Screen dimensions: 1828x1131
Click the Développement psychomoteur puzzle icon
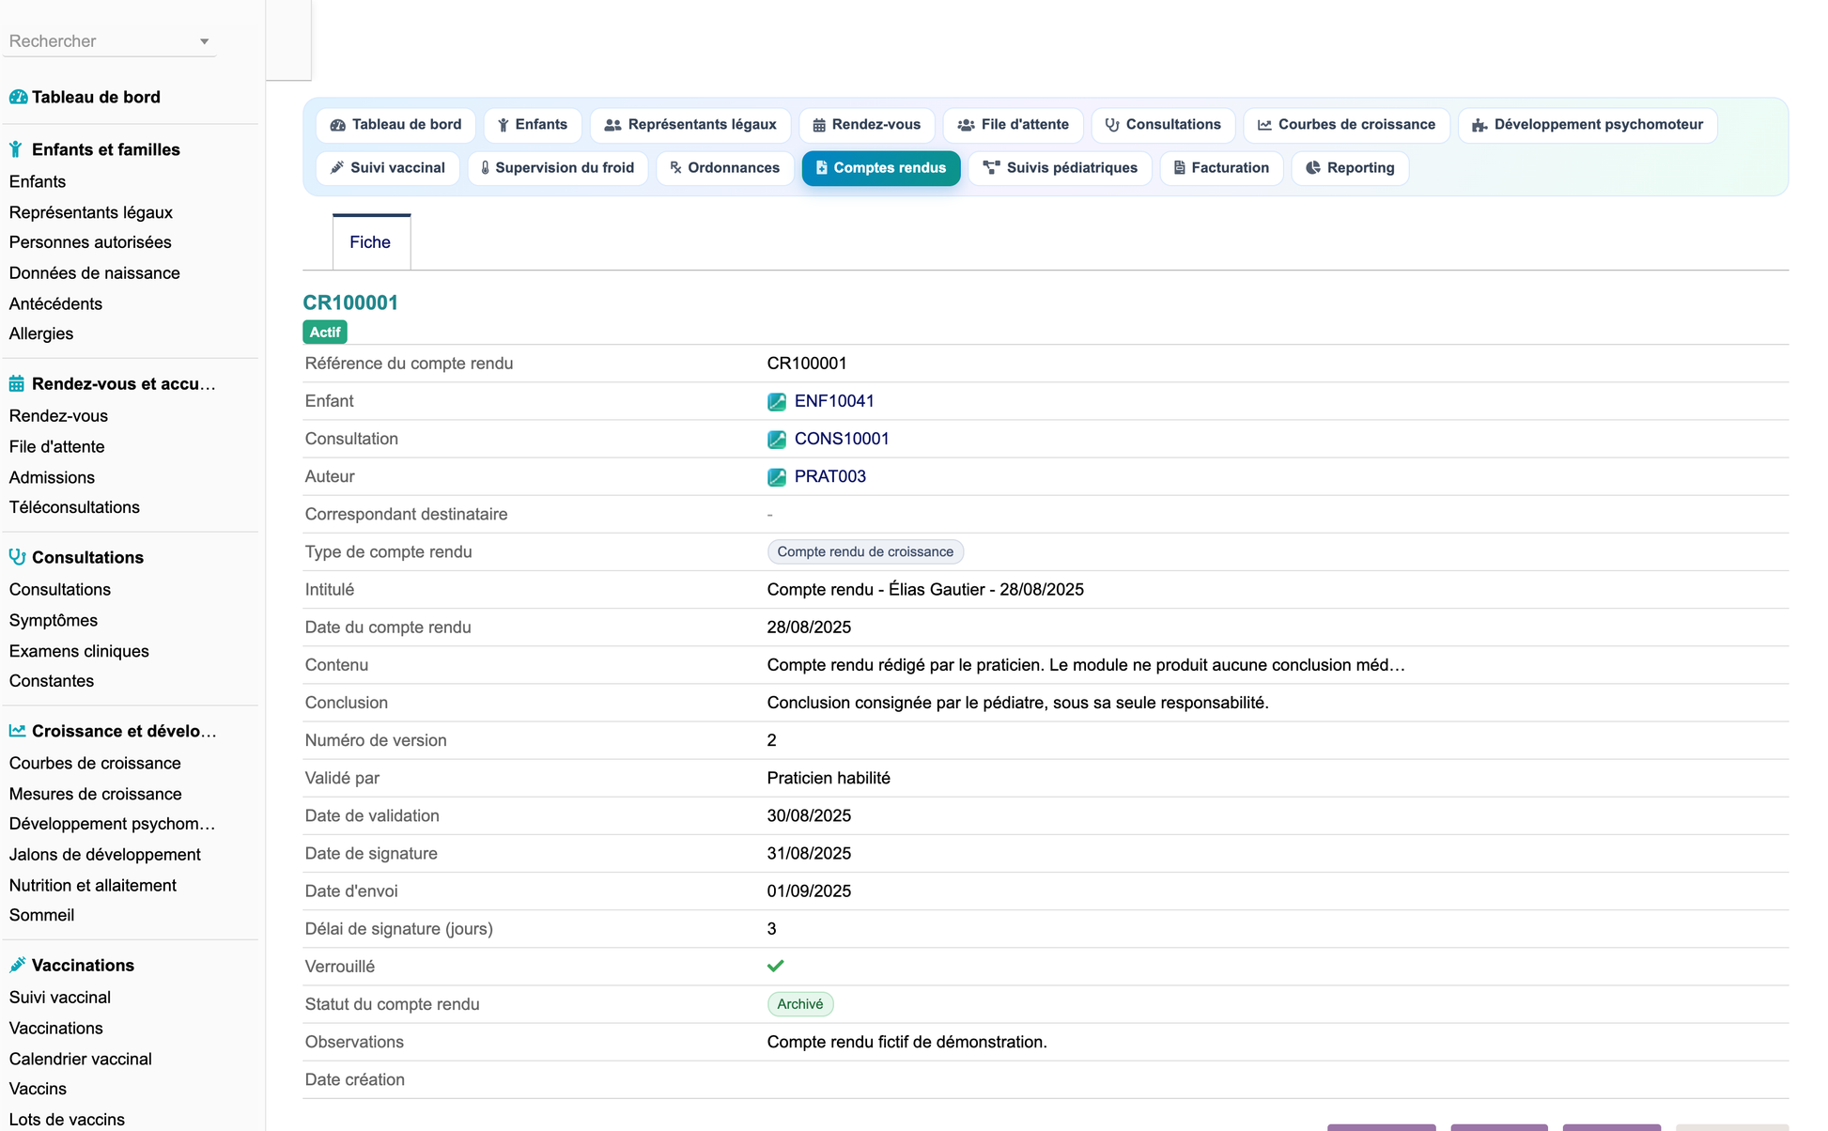1479,125
